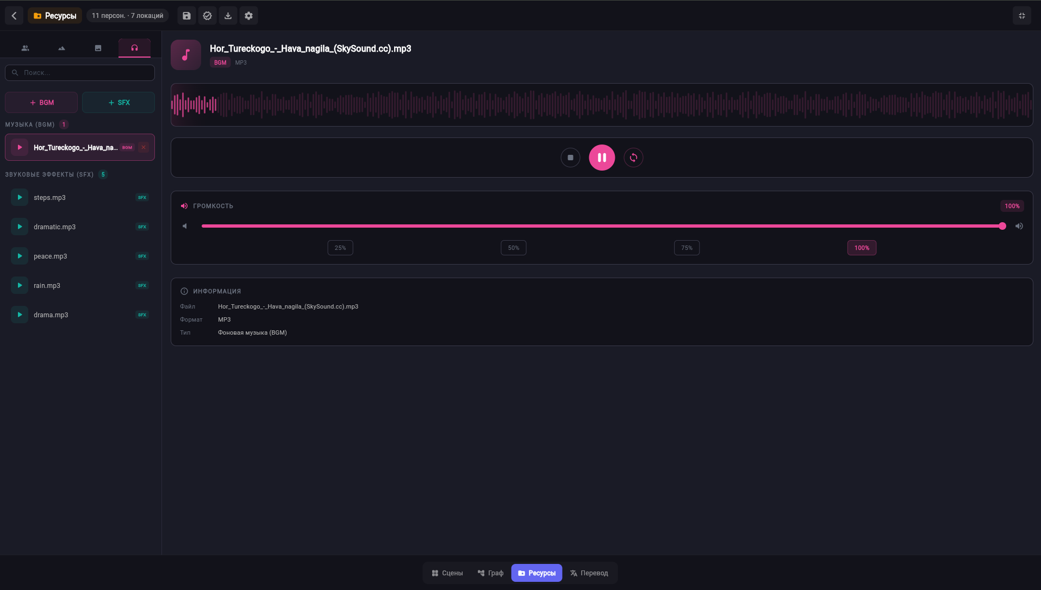Open the Ресурсы bottom tab
Screen dimensions: 1041x590
(x=537, y=573)
